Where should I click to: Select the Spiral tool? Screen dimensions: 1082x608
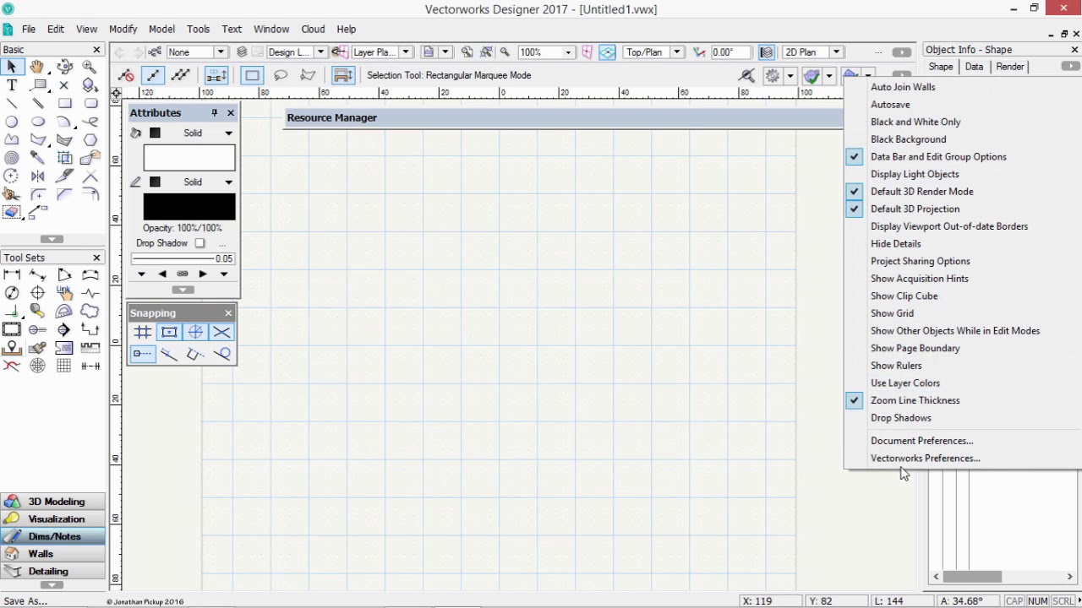[x=12, y=158]
